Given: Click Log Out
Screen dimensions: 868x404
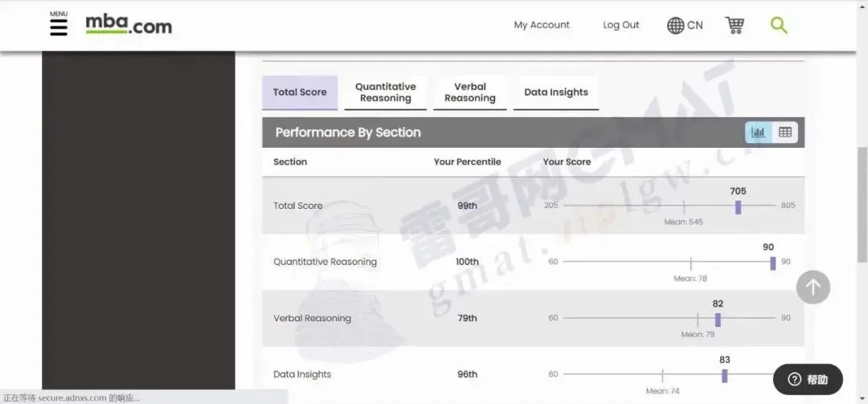Looking at the screenshot, I should coord(620,25).
